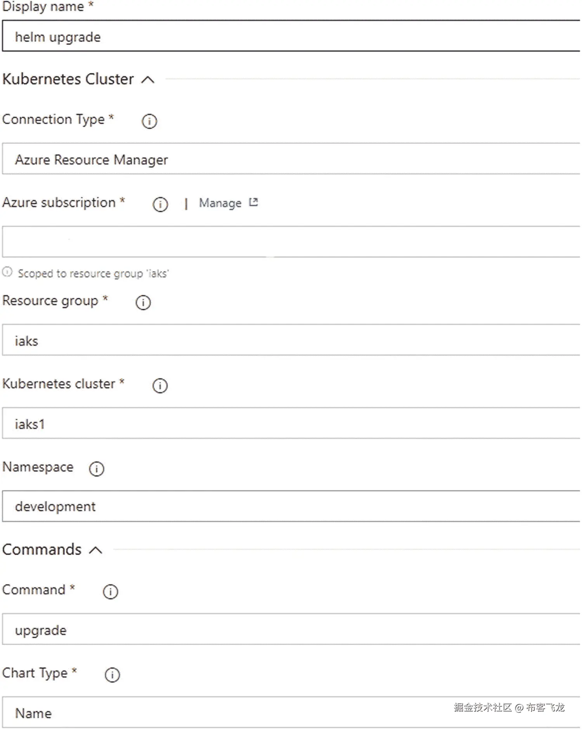Image resolution: width=582 pixels, height=730 pixels.
Task: Open the Kubernetes cluster dropdown showing iaks1
Action: coord(291,423)
